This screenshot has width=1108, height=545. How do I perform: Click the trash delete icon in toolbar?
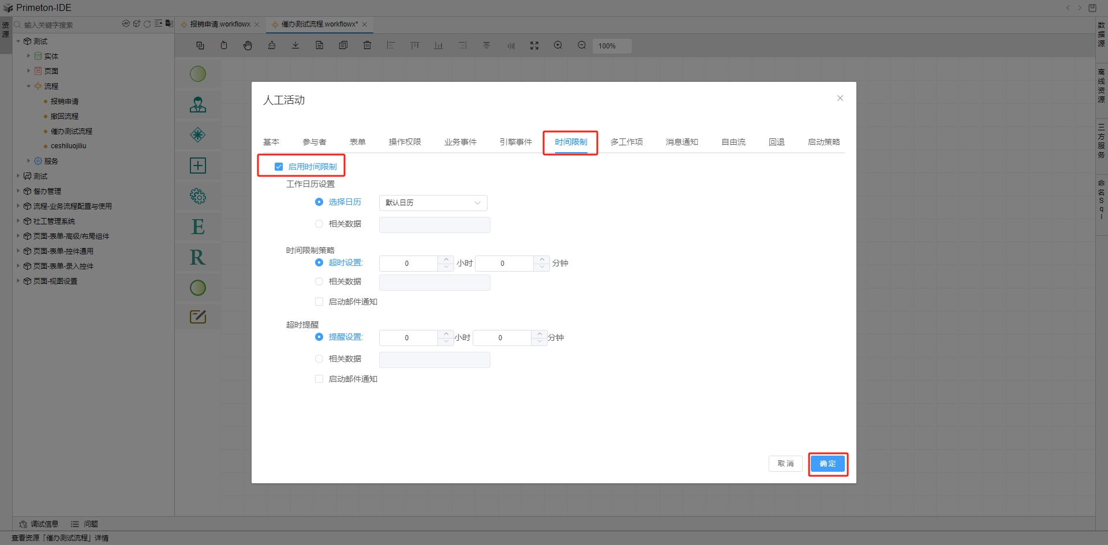pyautogui.click(x=367, y=46)
